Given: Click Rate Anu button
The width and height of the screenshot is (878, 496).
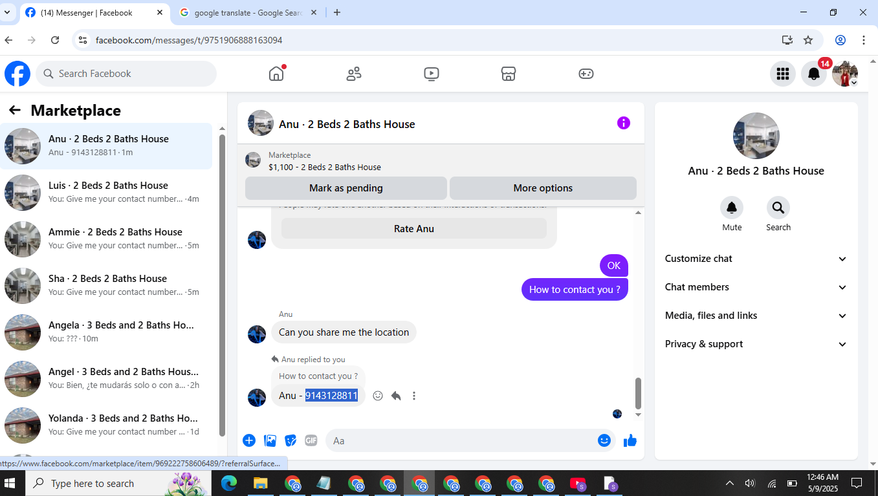Looking at the screenshot, I should coord(414,228).
